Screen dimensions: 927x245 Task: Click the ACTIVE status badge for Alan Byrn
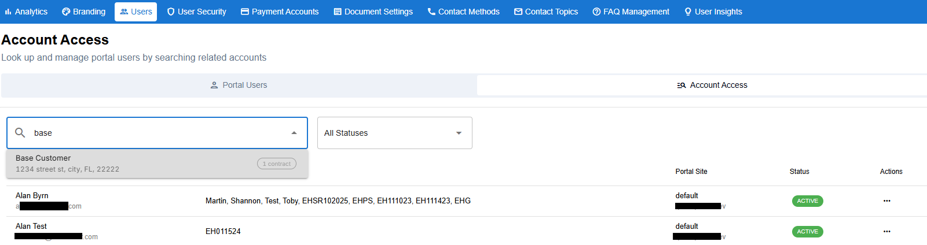pos(807,201)
